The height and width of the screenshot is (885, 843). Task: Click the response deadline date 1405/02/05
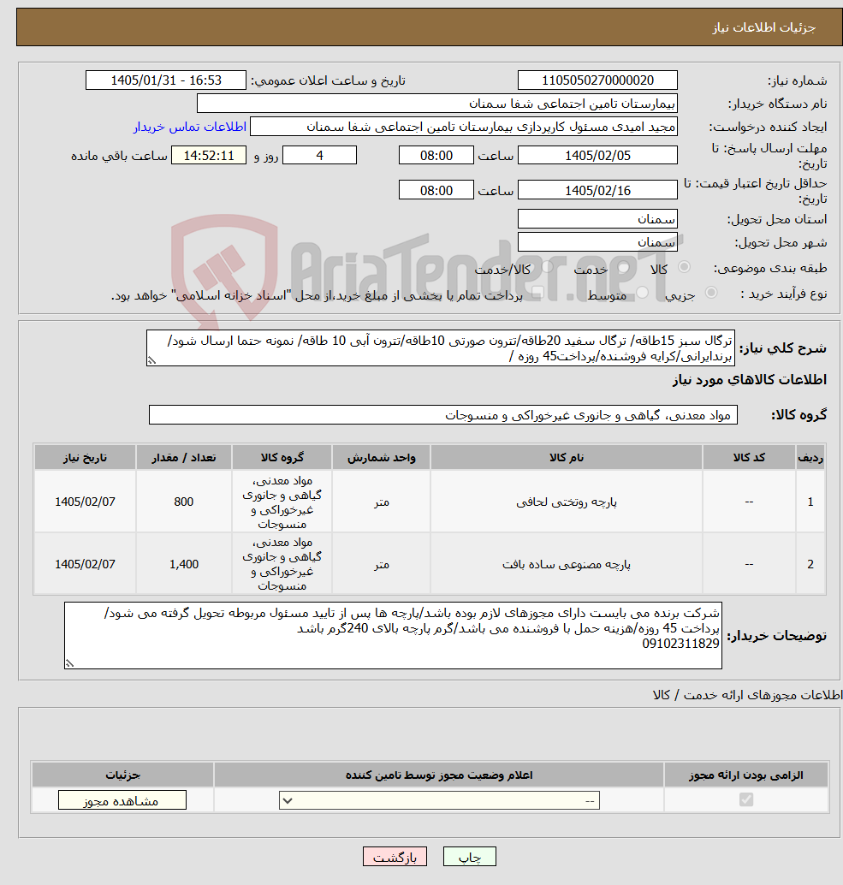click(597, 155)
